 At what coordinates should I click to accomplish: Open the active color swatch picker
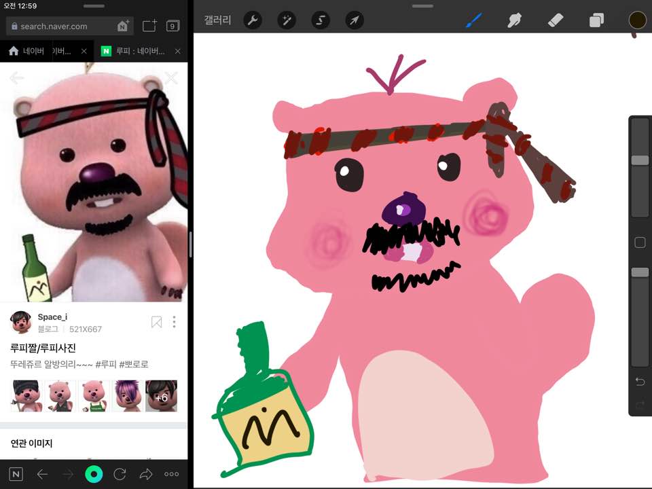pyautogui.click(x=637, y=20)
